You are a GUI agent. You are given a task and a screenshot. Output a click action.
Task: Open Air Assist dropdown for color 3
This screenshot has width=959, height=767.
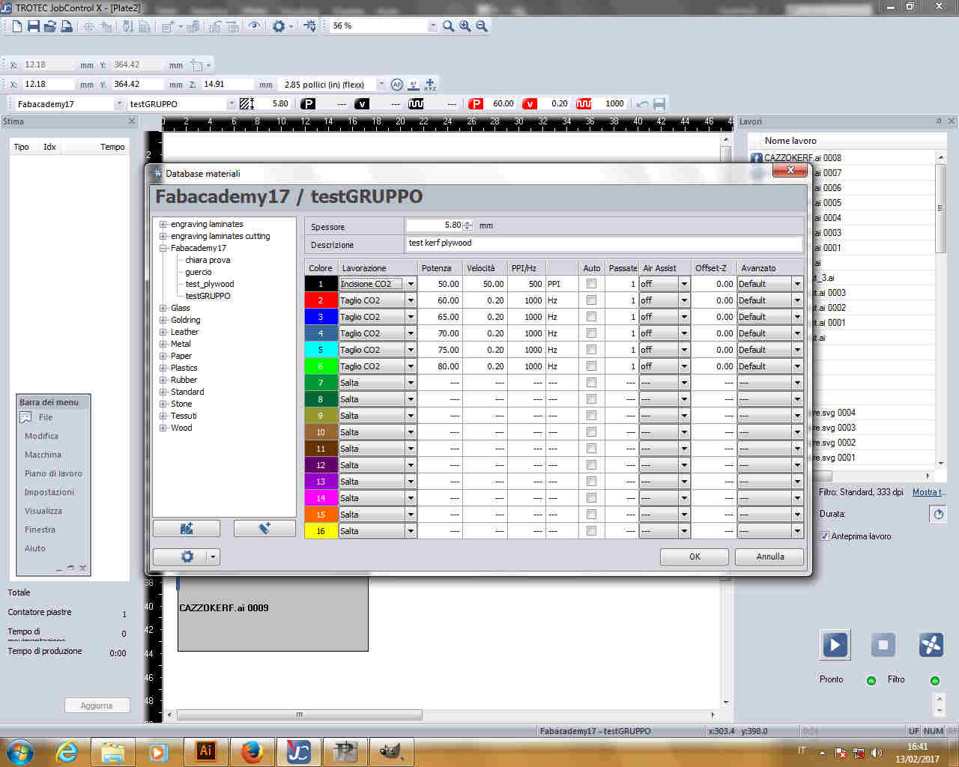pyautogui.click(x=684, y=317)
